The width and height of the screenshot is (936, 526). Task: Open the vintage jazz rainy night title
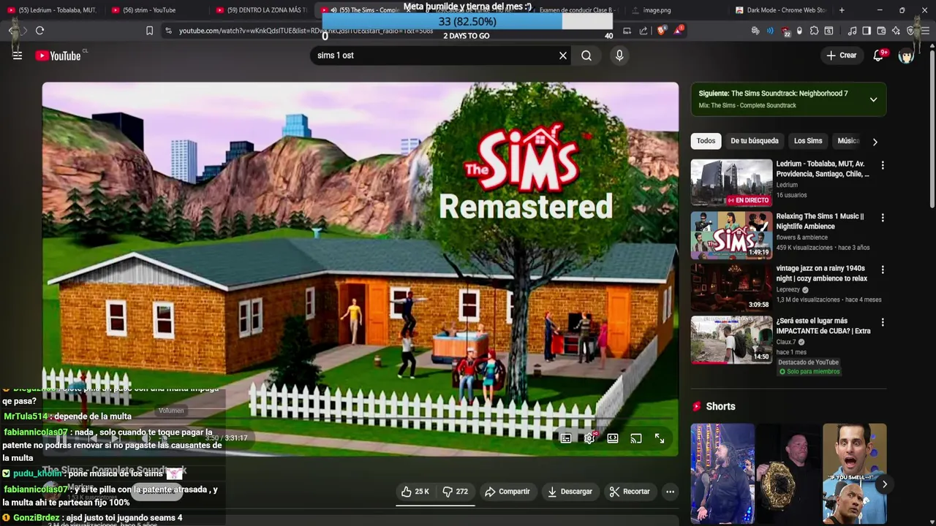click(x=822, y=273)
